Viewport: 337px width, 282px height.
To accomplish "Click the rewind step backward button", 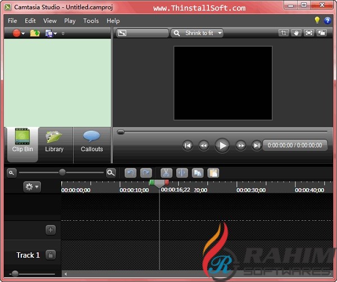I will click(203, 145).
